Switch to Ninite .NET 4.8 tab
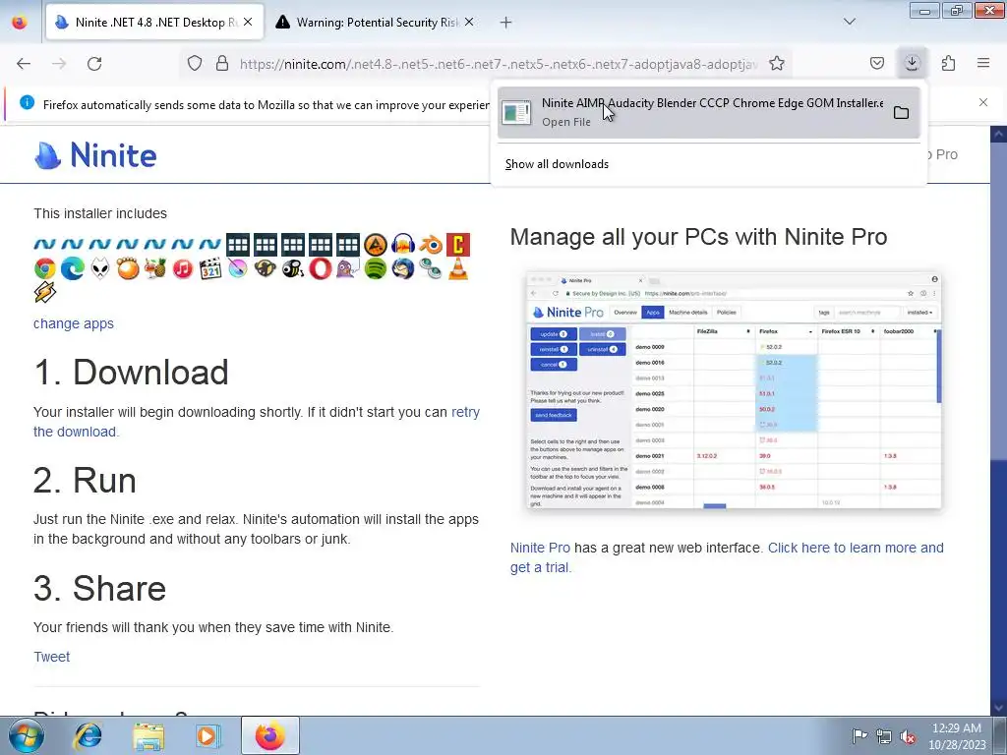Image resolution: width=1007 pixels, height=755 pixels. (154, 22)
